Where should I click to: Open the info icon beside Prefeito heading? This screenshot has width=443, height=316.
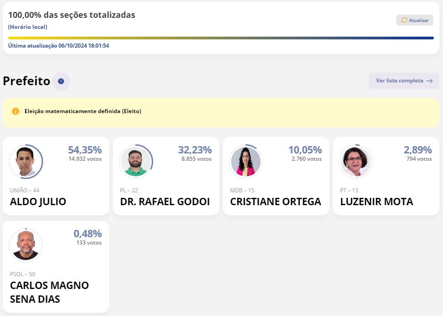(60, 81)
